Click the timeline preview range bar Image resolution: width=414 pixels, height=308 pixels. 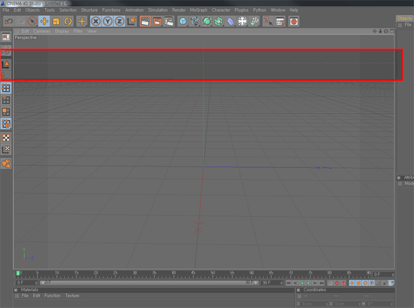149,282
